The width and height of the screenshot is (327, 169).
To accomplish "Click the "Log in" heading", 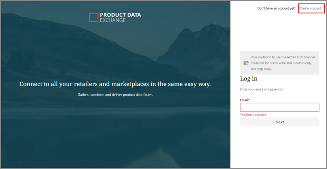I will pyautogui.click(x=249, y=79).
